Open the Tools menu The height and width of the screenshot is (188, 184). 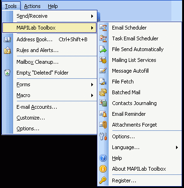click(11, 6)
